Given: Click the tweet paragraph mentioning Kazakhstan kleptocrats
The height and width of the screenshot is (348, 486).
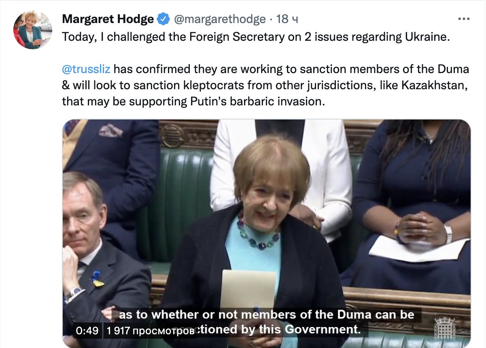Looking at the screenshot, I should (266, 85).
